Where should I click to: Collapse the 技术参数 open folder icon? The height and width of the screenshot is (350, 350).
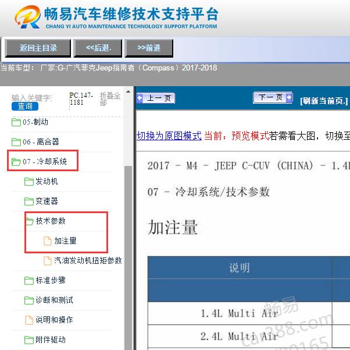30,221
